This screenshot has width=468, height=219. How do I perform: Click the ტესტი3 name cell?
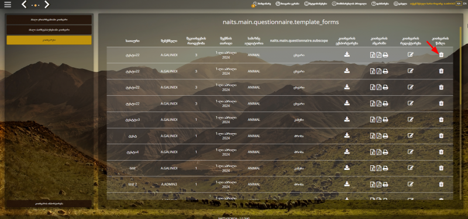[133, 120]
